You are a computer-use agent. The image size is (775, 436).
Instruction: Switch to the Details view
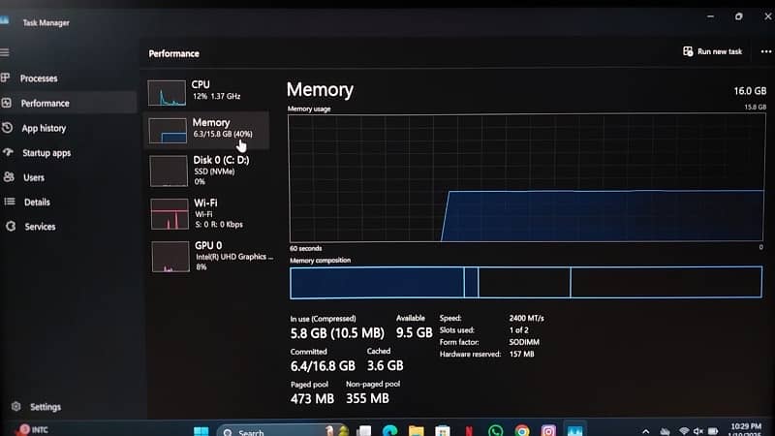(x=37, y=202)
